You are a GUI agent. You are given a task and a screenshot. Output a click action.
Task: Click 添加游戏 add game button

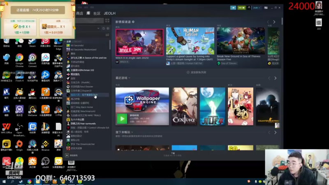[72, 155]
